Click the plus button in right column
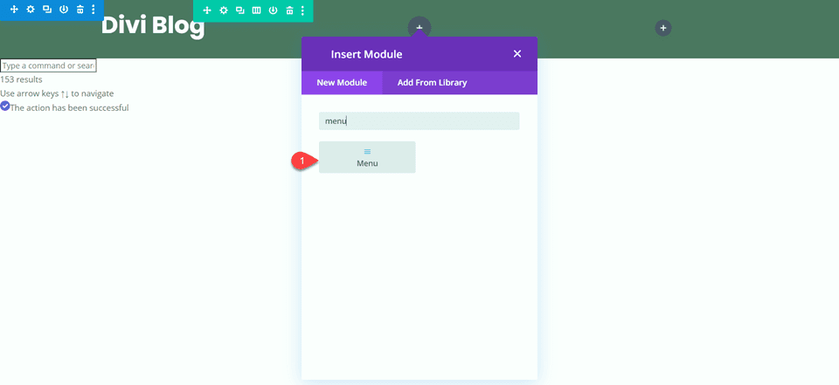 [x=663, y=28]
